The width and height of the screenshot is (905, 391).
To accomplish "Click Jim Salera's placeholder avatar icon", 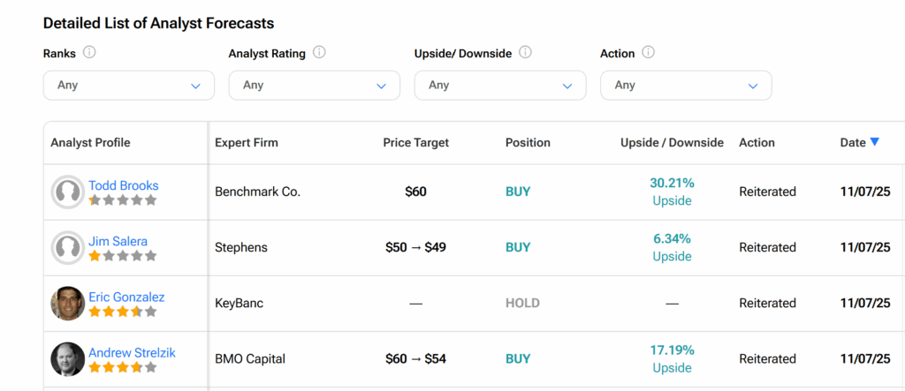I will (x=68, y=248).
